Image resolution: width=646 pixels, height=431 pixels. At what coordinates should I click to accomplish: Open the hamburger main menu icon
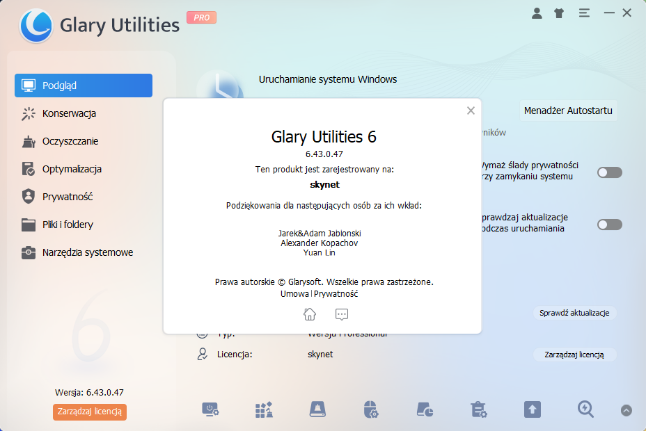tap(584, 13)
